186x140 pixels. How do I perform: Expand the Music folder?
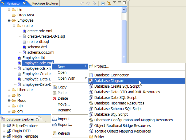9,100
